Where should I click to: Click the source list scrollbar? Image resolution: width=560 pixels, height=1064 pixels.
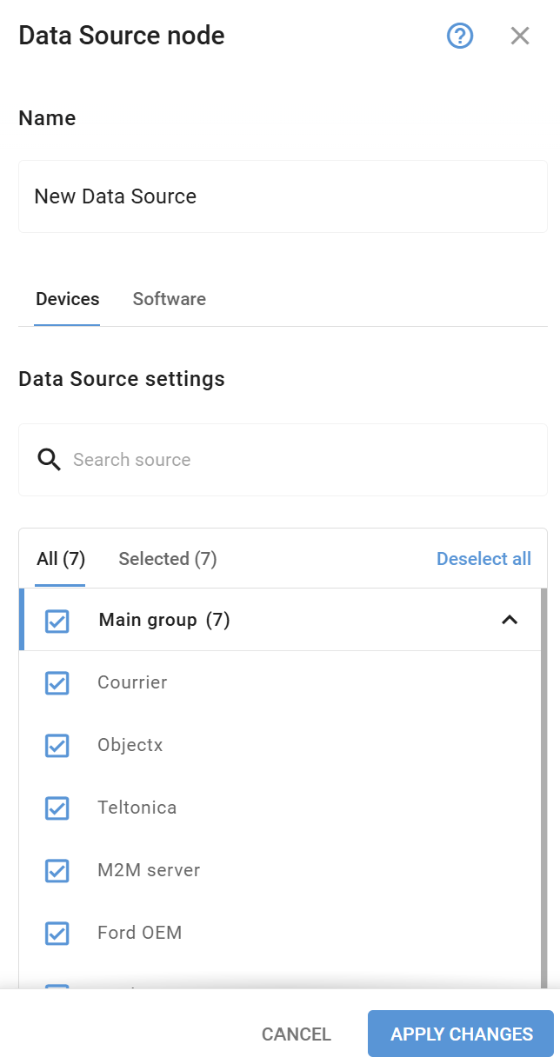[x=543, y=787]
